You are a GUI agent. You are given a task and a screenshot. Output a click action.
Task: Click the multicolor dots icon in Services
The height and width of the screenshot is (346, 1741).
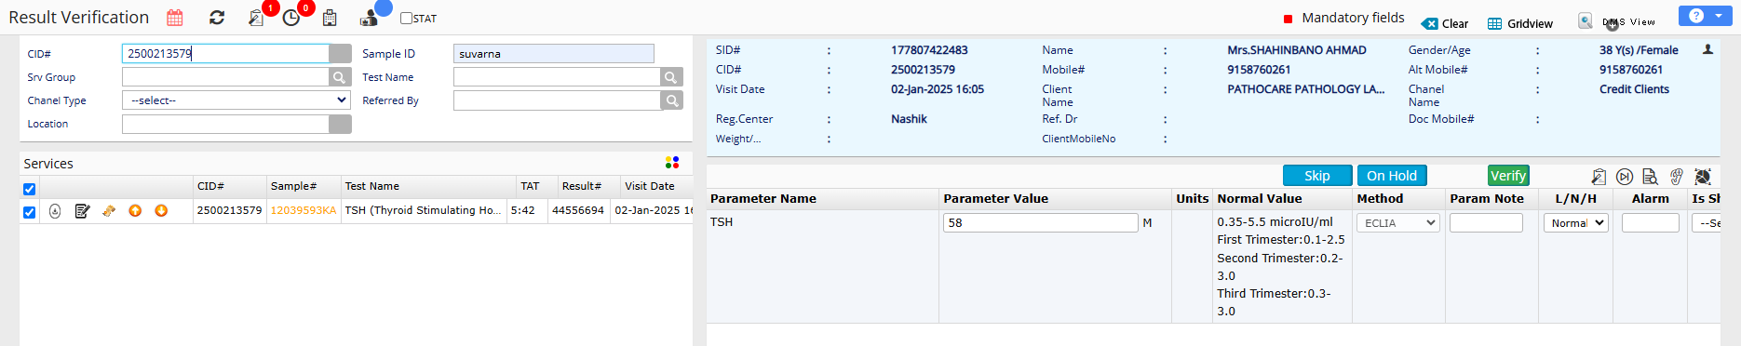coord(672,163)
